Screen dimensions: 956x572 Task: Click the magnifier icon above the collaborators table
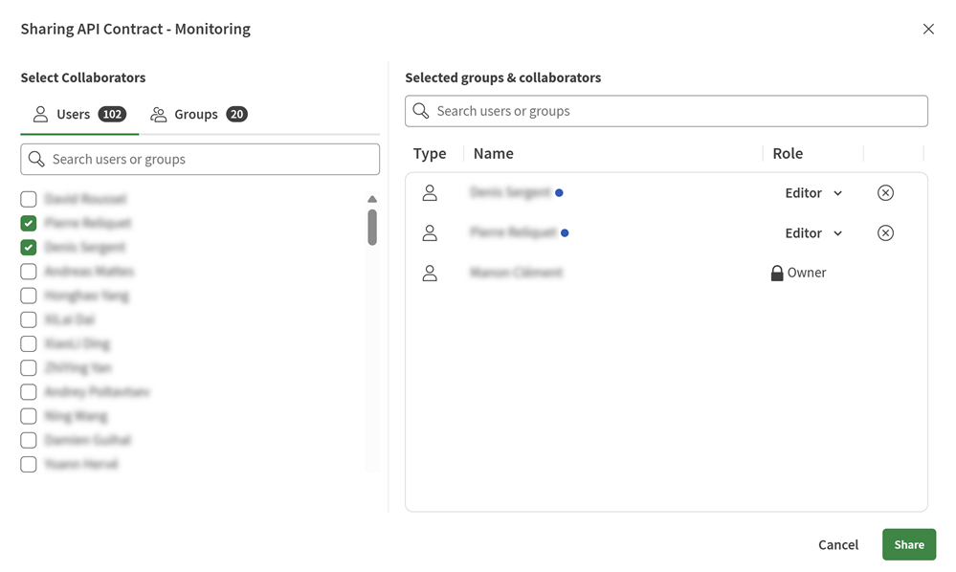click(x=419, y=110)
